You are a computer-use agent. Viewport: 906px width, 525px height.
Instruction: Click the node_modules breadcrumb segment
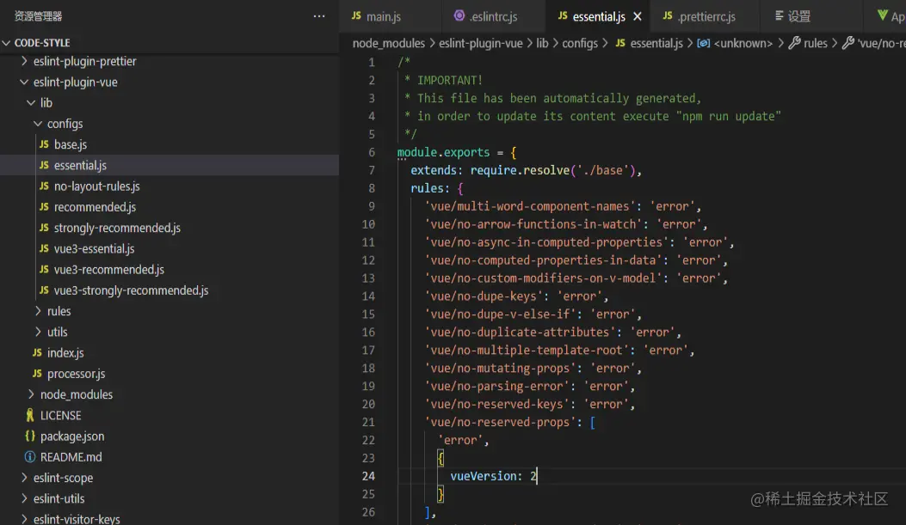point(388,43)
